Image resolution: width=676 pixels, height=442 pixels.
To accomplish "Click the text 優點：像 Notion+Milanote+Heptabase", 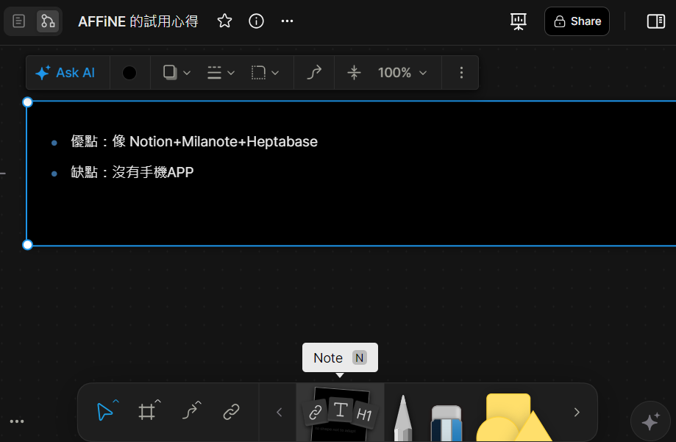I will 194,141.
